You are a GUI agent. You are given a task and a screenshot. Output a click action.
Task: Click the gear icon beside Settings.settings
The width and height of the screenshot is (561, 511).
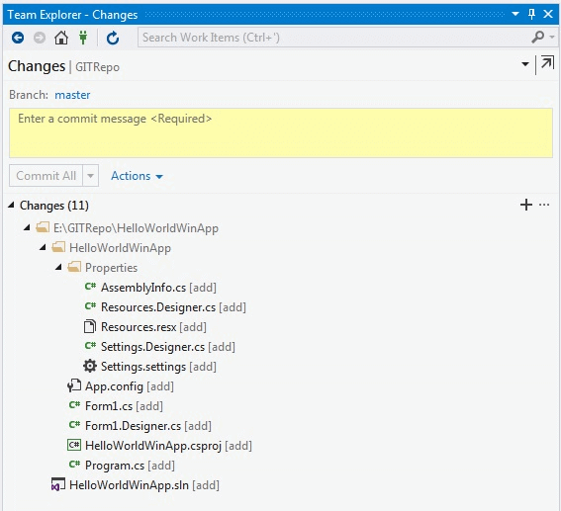(90, 366)
